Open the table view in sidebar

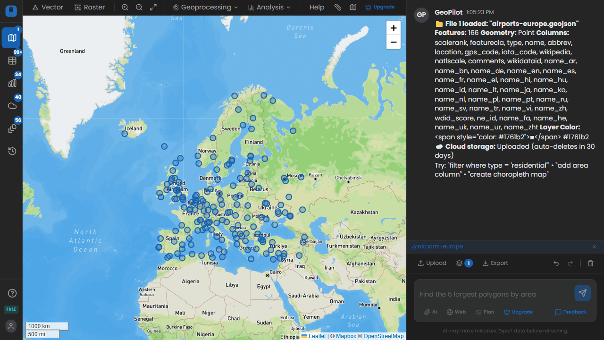[12, 60]
